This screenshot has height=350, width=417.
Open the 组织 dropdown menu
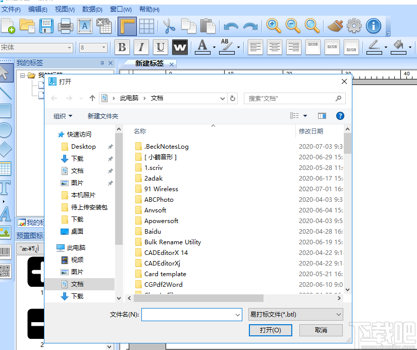point(63,116)
